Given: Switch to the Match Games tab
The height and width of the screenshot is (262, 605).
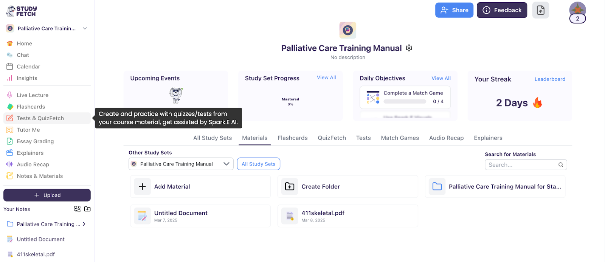Looking at the screenshot, I should click(x=400, y=138).
